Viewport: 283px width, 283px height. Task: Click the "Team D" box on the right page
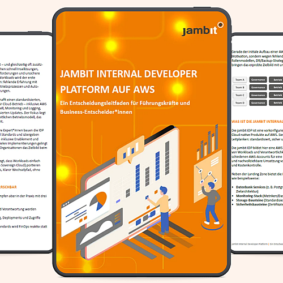240,103
